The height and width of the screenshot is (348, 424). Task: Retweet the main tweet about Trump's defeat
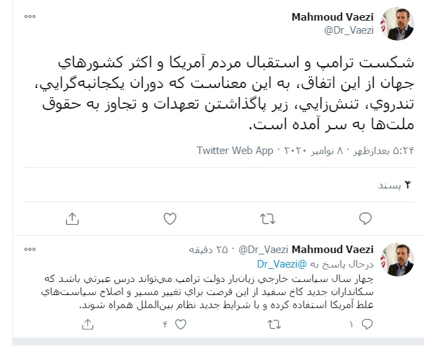click(266, 219)
